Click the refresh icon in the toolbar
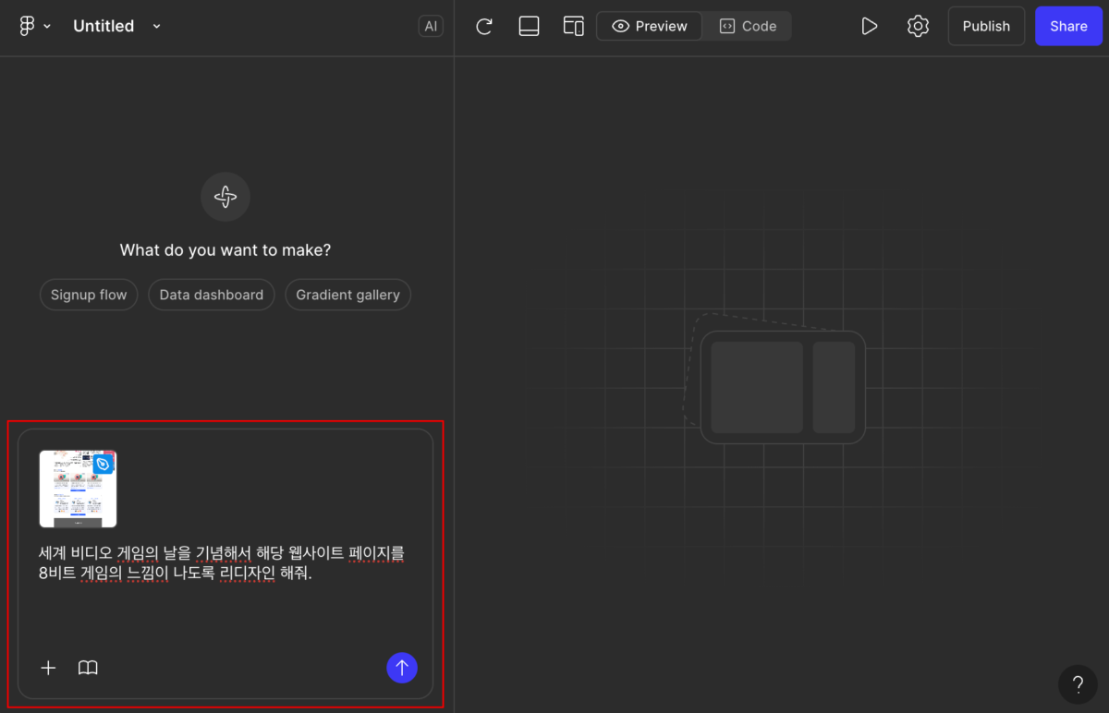Viewport: 1109px width, 713px height. [483, 26]
